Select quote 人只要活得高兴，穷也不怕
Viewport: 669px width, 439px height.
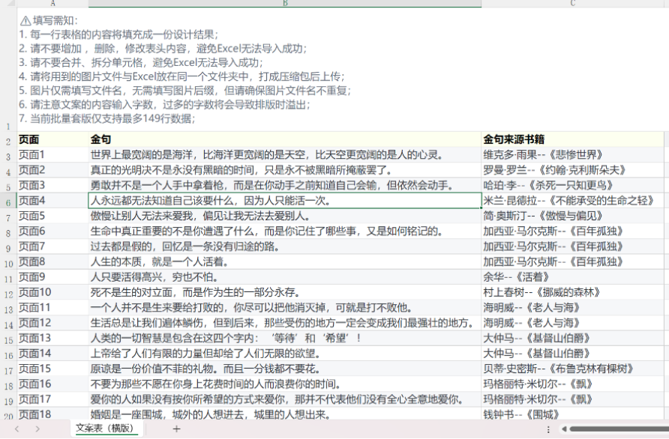[285, 277]
